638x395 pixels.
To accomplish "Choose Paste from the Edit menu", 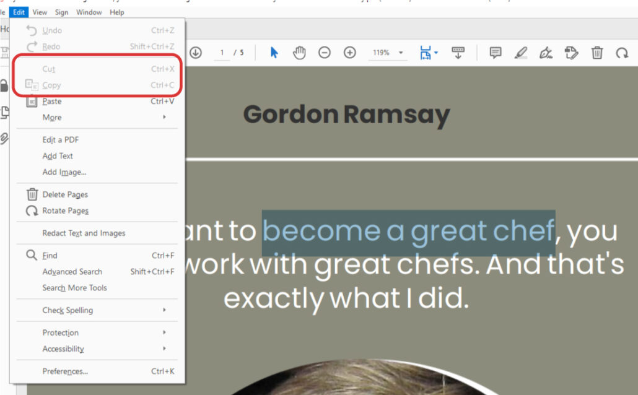I will click(x=52, y=102).
